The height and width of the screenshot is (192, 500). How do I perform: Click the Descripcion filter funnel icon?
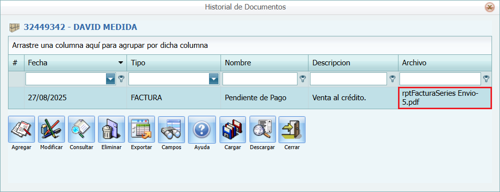(x=392, y=79)
